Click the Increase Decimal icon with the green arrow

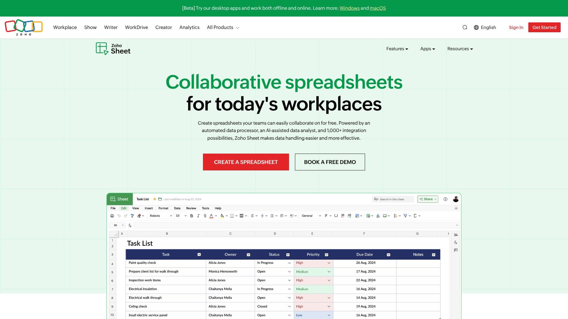tap(349, 216)
